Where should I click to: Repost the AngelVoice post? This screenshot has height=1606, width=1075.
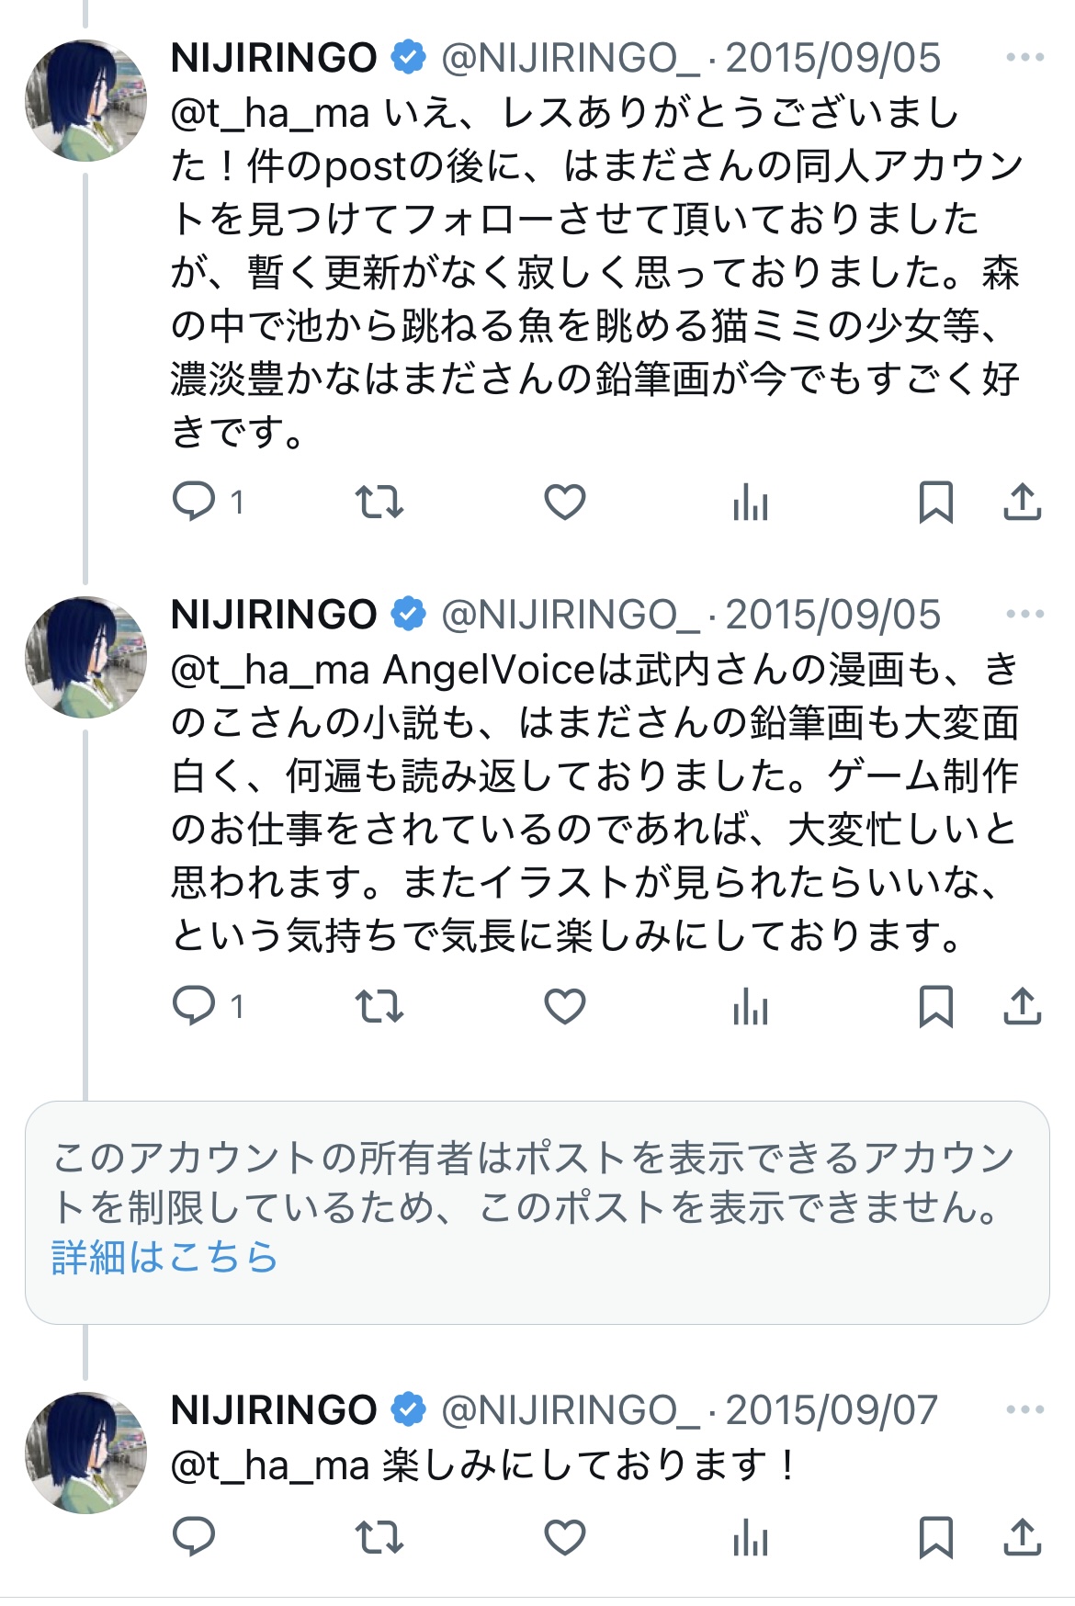(379, 1006)
